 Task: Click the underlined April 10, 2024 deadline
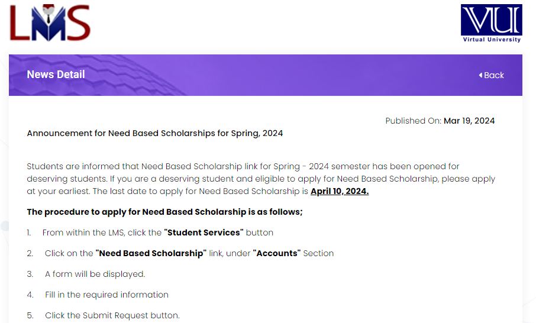click(340, 191)
